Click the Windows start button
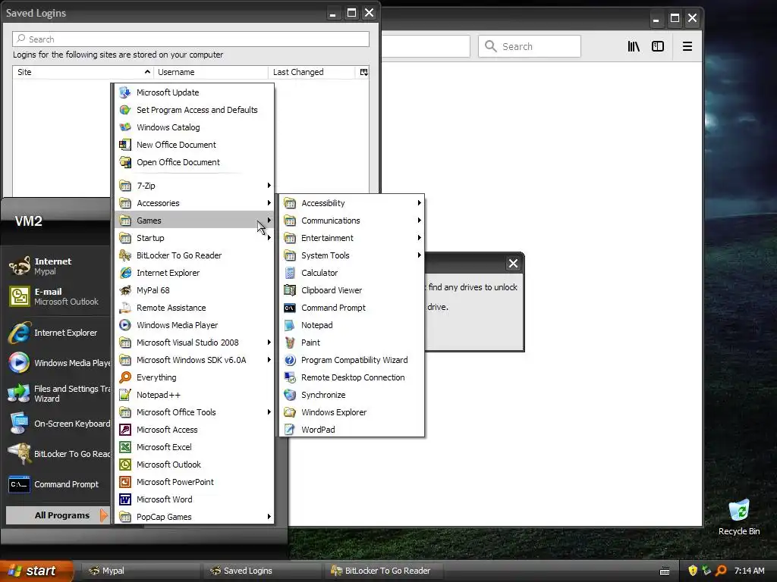The height and width of the screenshot is (582, 777). point(36,571)
